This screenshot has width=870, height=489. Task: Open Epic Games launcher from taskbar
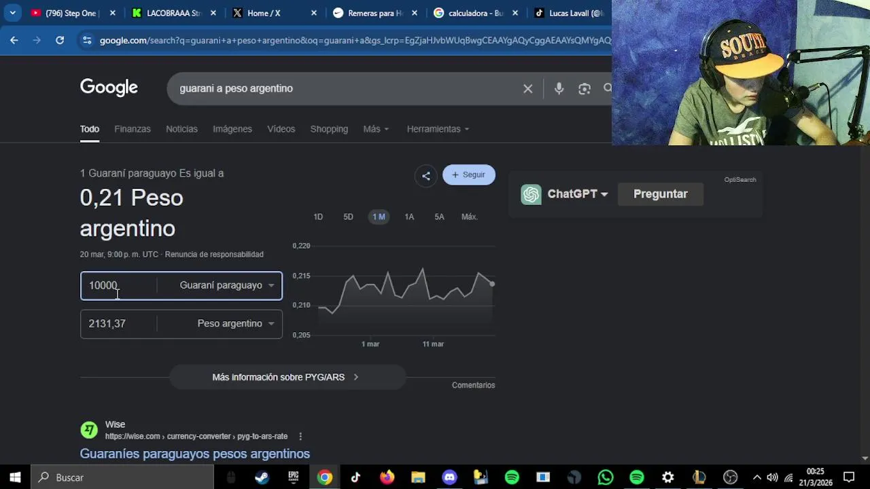pos(293,477)
